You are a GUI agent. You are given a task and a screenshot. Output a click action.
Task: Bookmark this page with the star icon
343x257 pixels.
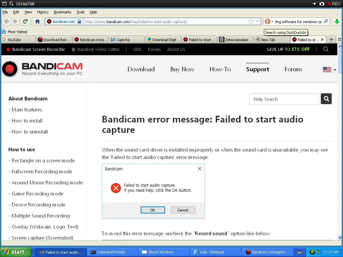point(251,21)
